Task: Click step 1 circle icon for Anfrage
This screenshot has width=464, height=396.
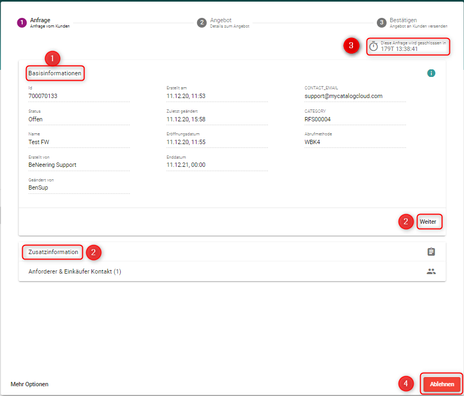Action: point(22,23)
